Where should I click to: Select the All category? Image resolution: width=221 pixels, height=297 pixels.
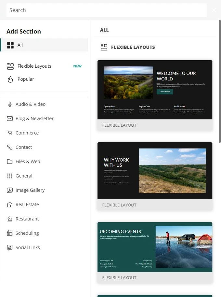(x=44, y=45)
